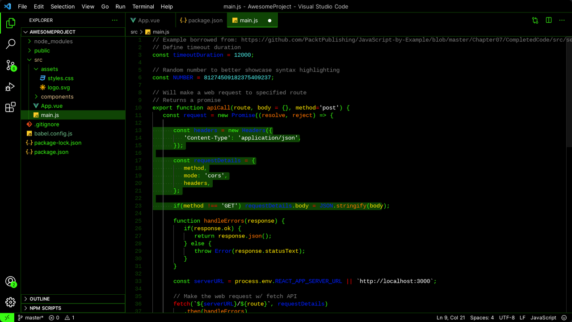
Task: Collapse the assets folder
Action: [73, 69]
